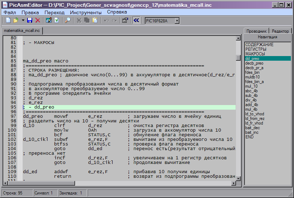The height and width of the screenshot is (198, 294).
Task: Switch to the Проводник tab
Action: coord(256,31)
